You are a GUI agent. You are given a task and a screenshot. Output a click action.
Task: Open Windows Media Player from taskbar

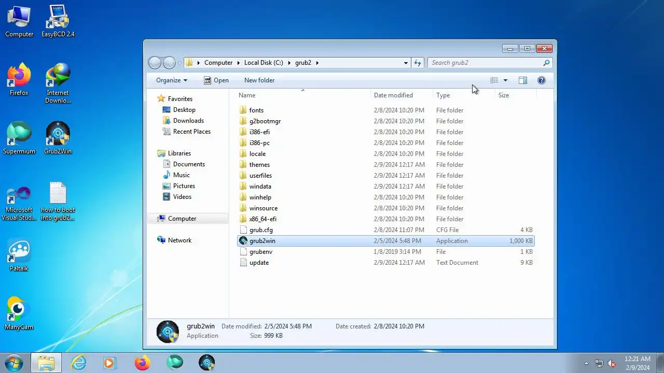coord(109,363)
